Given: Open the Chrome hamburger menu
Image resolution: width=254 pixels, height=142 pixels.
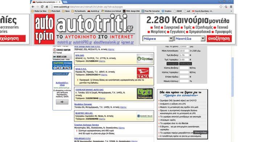Looking at the screenshot, I should coord(231,7).
